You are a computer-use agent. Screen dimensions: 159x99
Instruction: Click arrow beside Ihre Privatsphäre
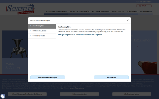31,26
